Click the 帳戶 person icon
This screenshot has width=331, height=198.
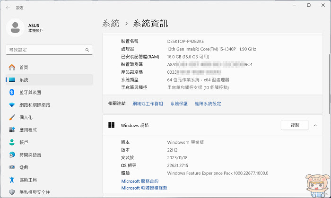pos(12,142)
